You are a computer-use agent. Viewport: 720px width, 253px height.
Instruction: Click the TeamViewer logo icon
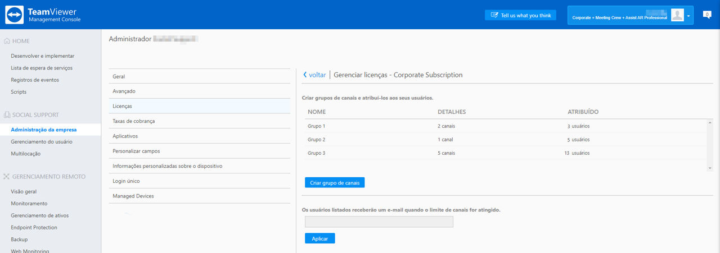click(x=15, y=15)
